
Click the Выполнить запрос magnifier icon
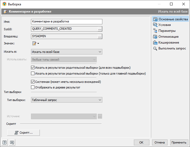(x=155, y=48)
